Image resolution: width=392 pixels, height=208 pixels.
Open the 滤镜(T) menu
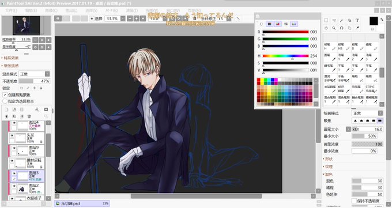click(x=131, y=10)
